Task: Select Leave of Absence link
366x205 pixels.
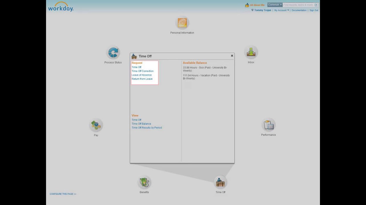Action: [x=142, y=75]
